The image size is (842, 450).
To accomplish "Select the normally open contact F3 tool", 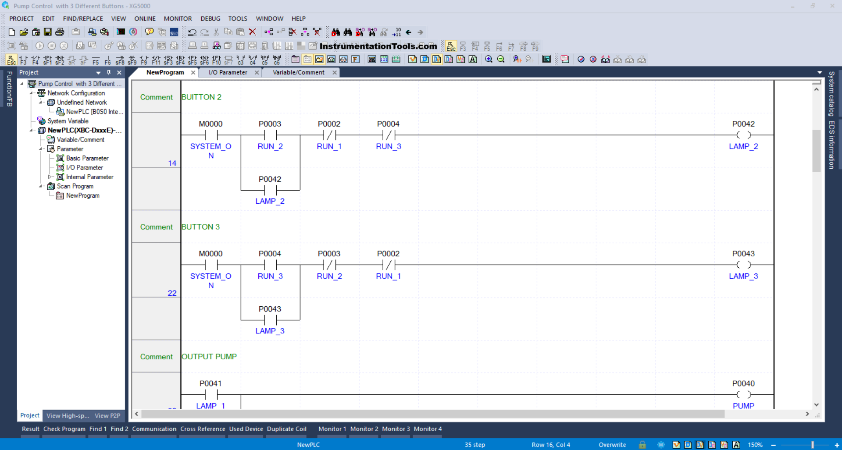I will (23, 60).
